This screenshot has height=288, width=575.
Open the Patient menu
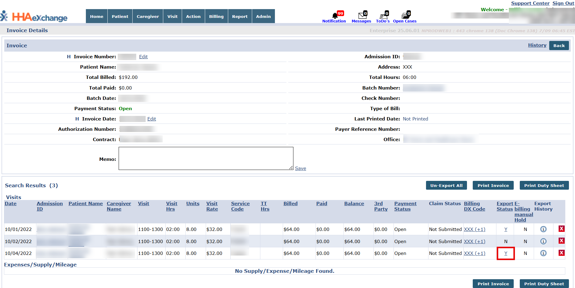pos(120,16)
